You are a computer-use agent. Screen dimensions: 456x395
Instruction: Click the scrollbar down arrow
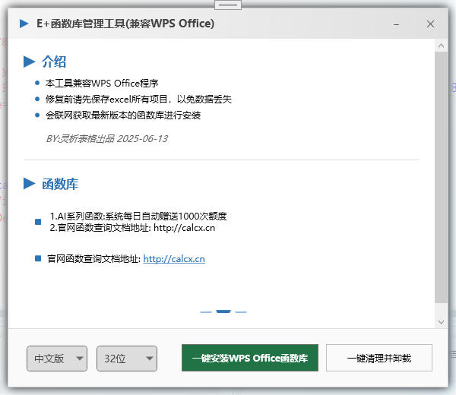(441, 321)
